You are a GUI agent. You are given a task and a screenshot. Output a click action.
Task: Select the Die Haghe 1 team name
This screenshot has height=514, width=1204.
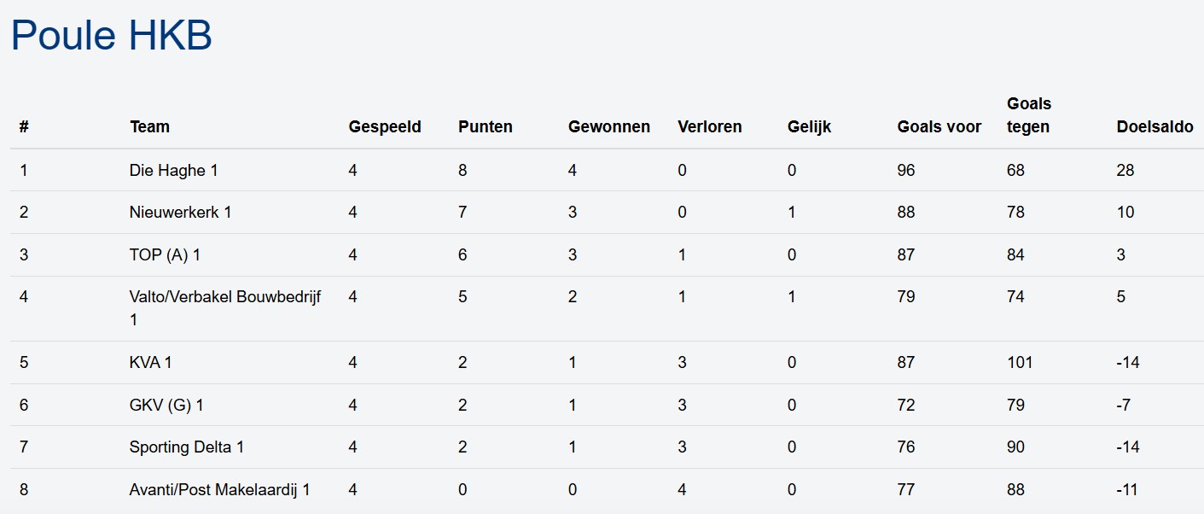click(x=173, y=171)
